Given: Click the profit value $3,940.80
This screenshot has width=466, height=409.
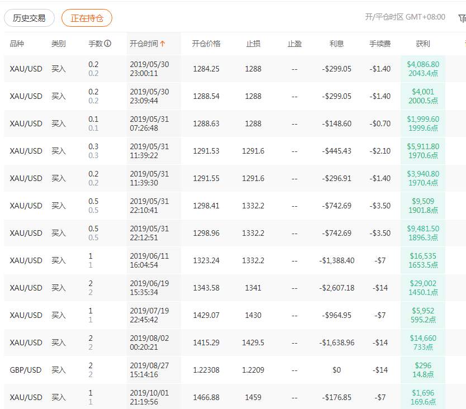Looking at the screenshot, I should (423, 174).
